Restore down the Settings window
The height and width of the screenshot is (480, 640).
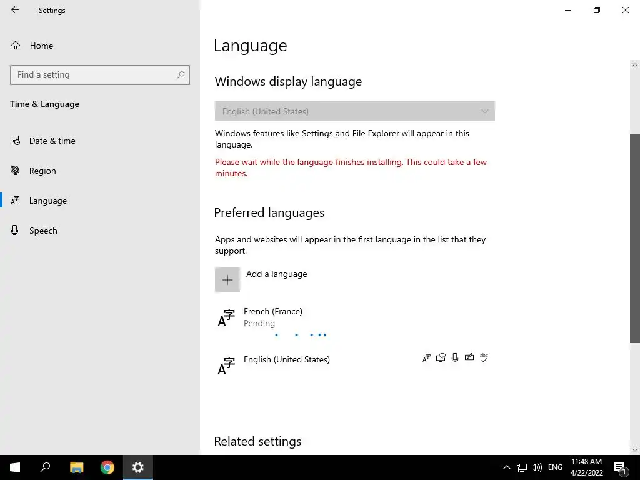(597, 10)
